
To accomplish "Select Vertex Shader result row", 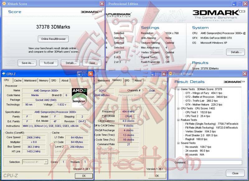I will coord(200,131).
